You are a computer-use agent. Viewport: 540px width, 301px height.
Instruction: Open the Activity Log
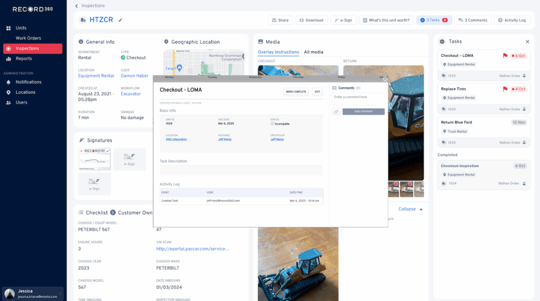[512, 21]
